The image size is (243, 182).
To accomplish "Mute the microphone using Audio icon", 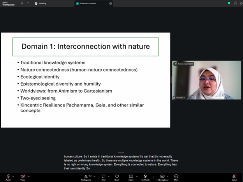I will pos(8,177).
